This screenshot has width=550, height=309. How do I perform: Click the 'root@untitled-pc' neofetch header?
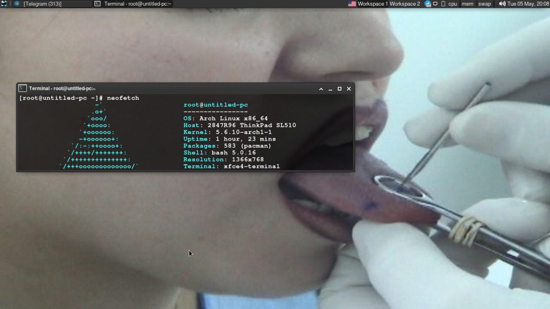[216, 105]
